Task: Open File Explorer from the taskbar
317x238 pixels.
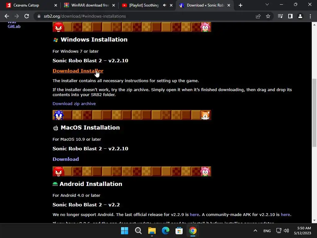Action: 152,231
